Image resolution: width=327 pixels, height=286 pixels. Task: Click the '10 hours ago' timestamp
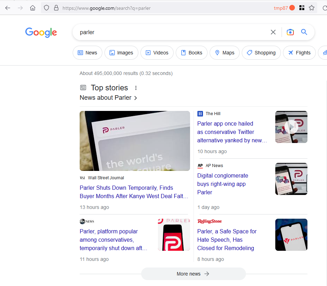point(212,151)
